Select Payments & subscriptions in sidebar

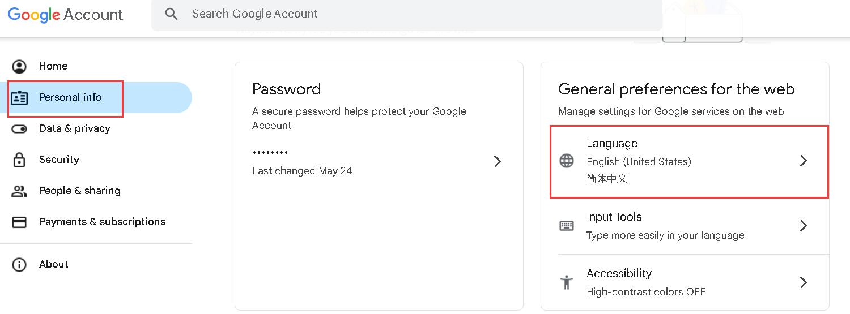click(x=102, y=222)
